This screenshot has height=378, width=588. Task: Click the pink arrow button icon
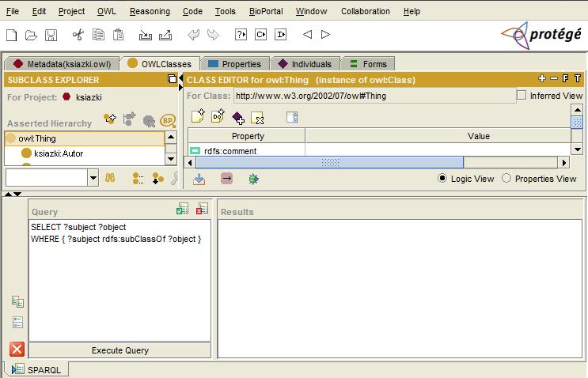pyautogui.click(x=226, y=178)
